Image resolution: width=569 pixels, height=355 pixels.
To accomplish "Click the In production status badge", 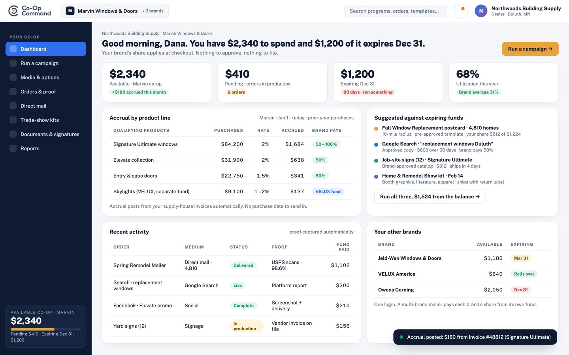I will click(247, 326).
